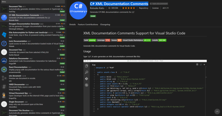This screenshot has width=222, height=116.
Task: Click the open preview icon in the demo editor
Action: coord(201,65)
